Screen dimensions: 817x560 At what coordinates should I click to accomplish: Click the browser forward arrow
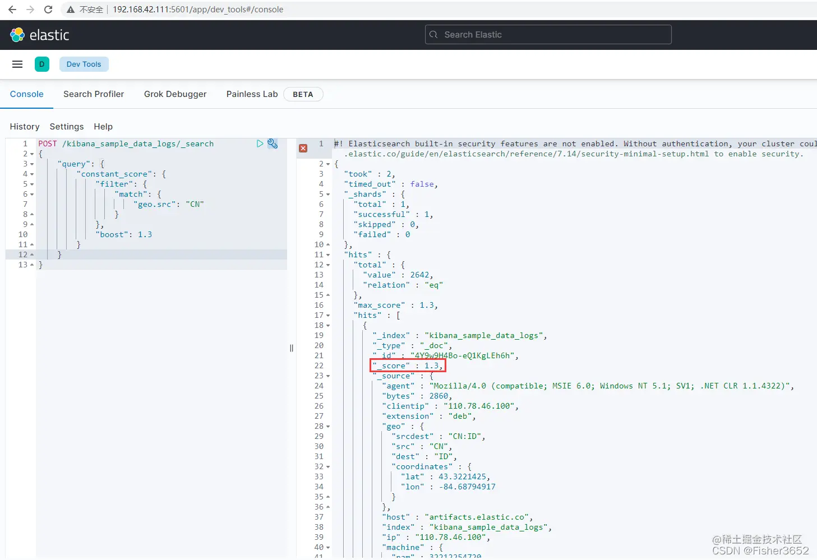click(x=30, y=10)
